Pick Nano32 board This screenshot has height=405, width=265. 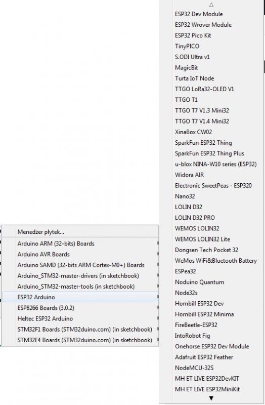coord(211,196)
